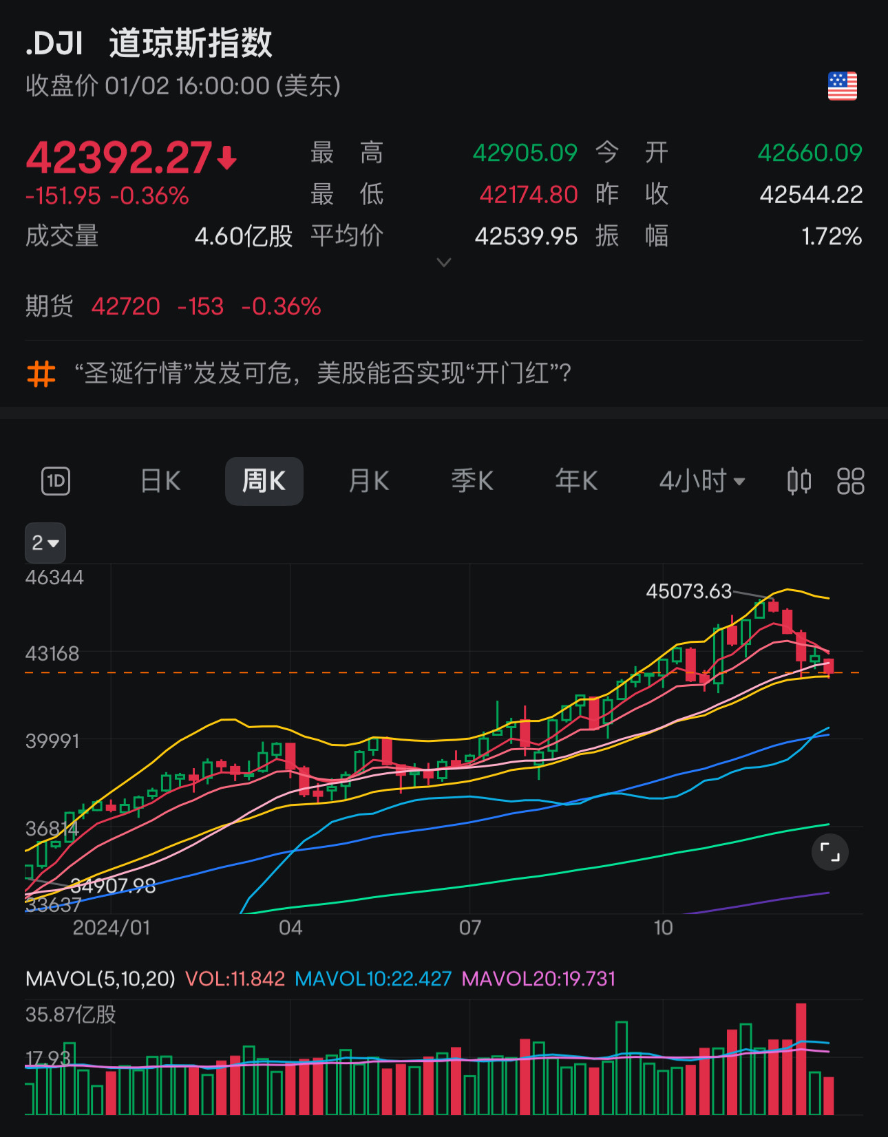The height and width of the screenshot is (1137, 888).
Task: Tap the VOL:11.842 reading
Action: coord(235,979)
